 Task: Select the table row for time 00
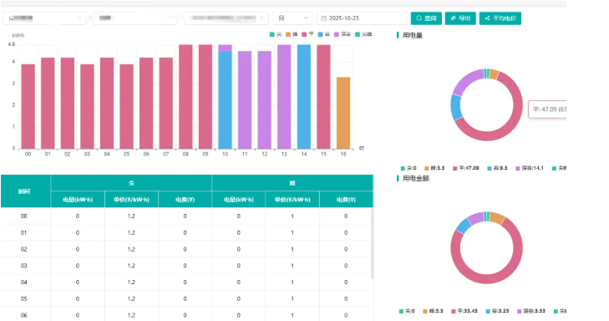(186, 216)
